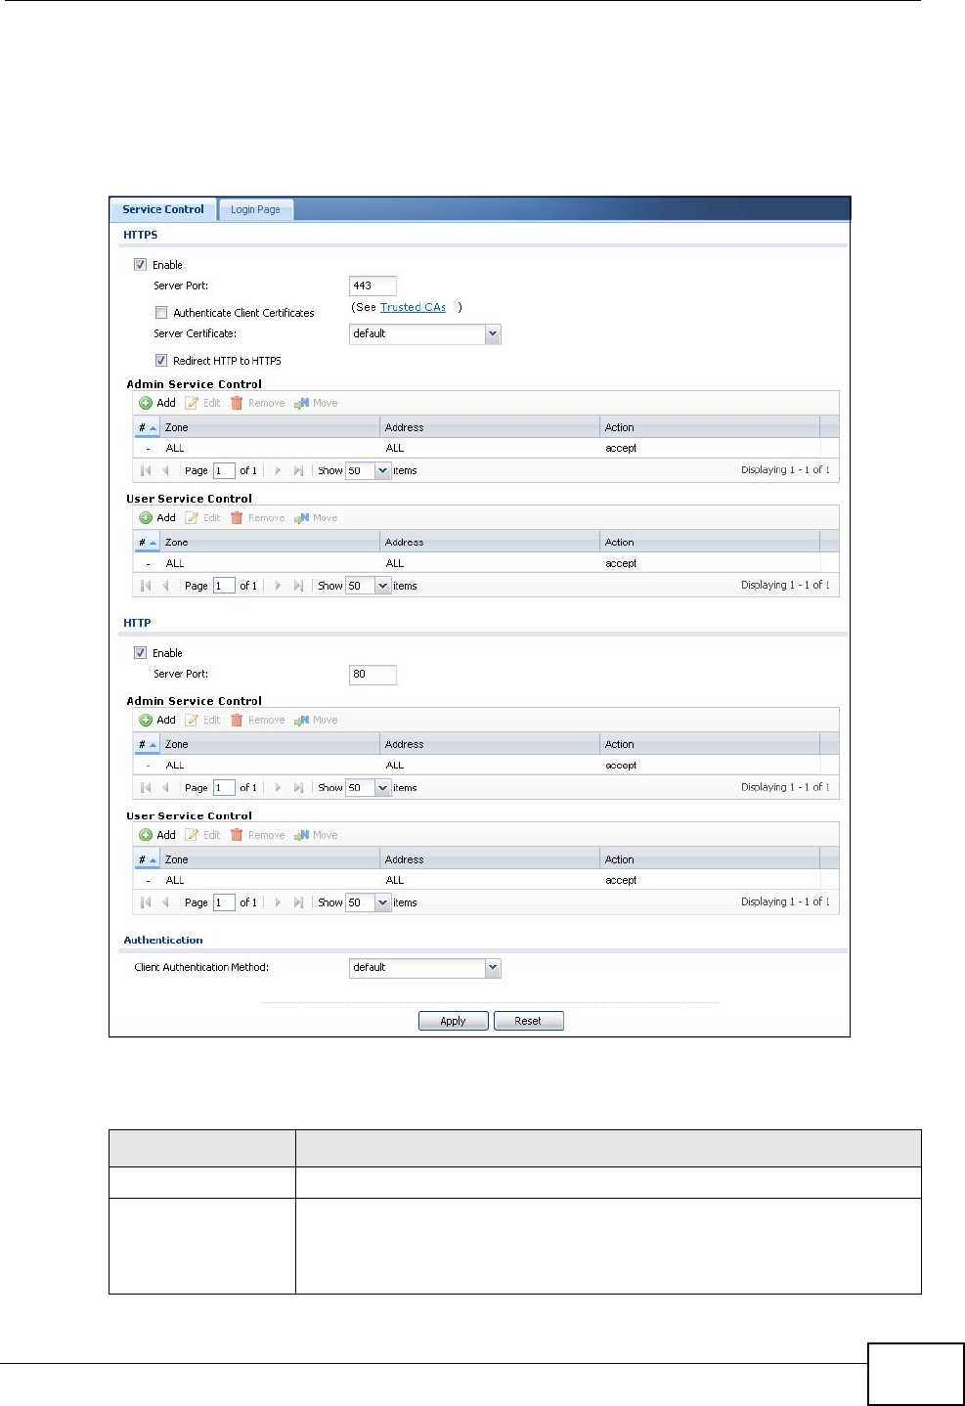The image size is (965, 1406).
Task: Select ALL address cell in HTTP Admin table
Action: click(394, 766)
